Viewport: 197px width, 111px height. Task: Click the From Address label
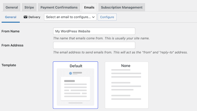pyautogui.click(x=12, y=45)
